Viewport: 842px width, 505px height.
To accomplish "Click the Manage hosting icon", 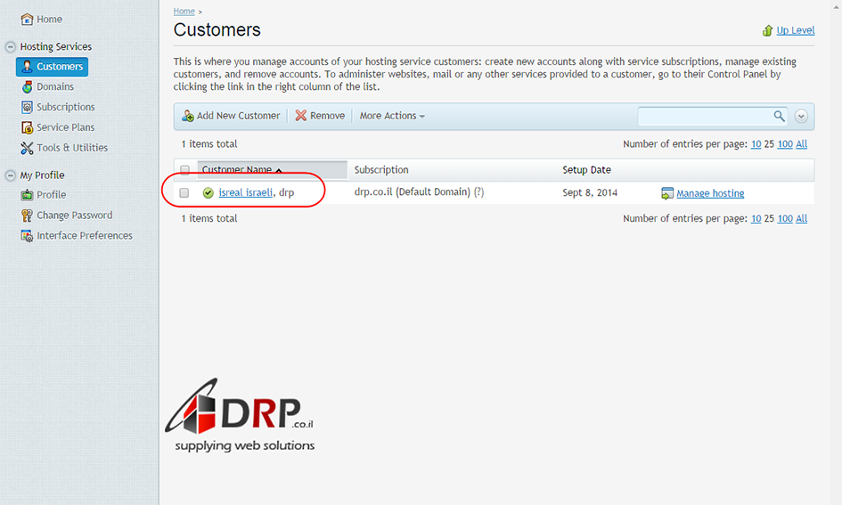I will click(667, 193).
